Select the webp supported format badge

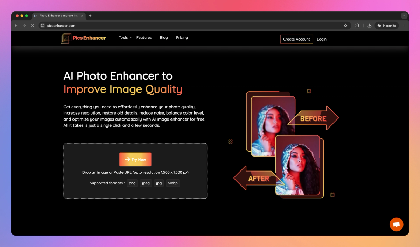(173, 183)
